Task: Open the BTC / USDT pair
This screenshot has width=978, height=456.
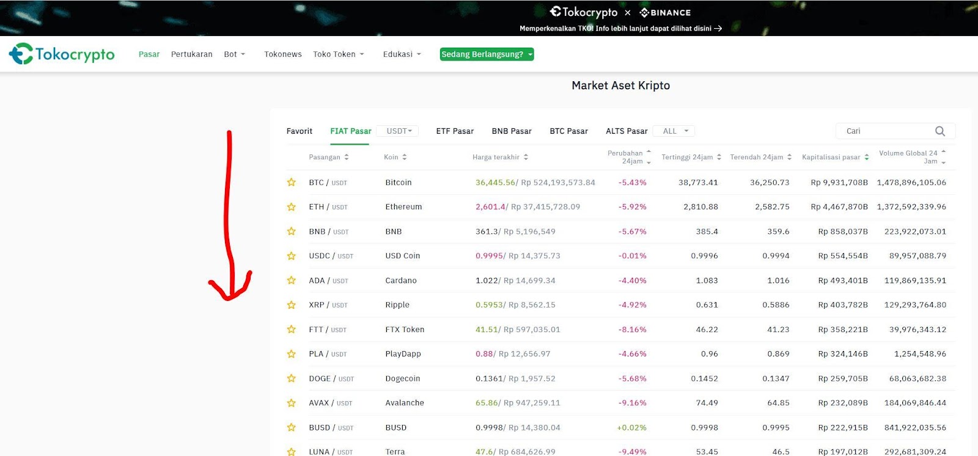Action: pyautogui.click(x=328, y=183)
